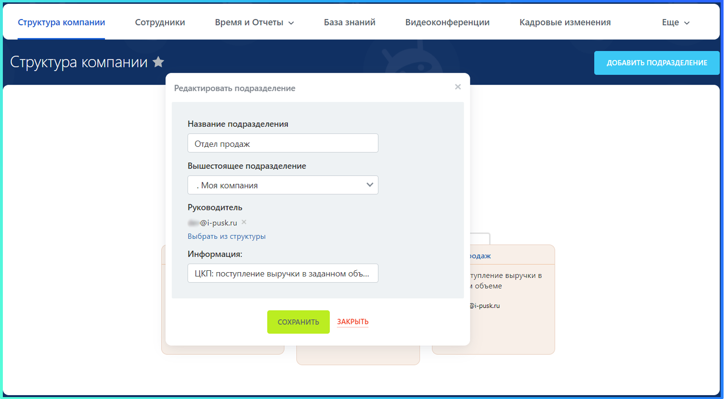Close the Редактировать подразделение dialog with X
The height and width of the screenshot is (399, 724).
(458, 87)
